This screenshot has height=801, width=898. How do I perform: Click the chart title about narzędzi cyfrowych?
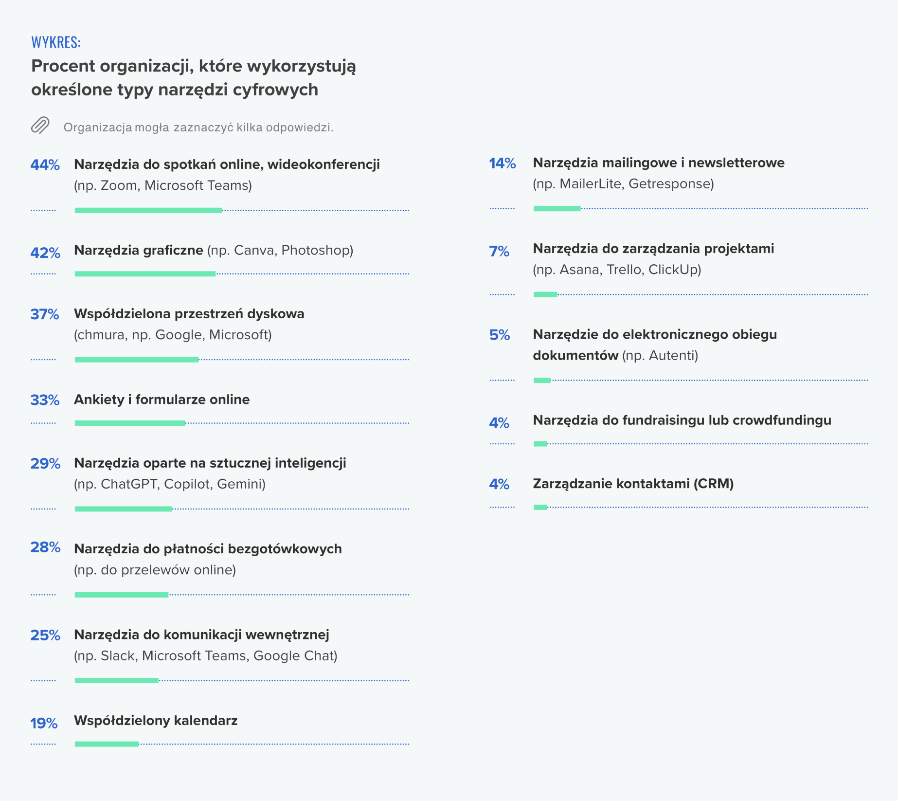[193, 78]
